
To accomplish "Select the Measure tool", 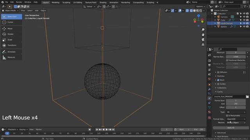I will point(11,57).
